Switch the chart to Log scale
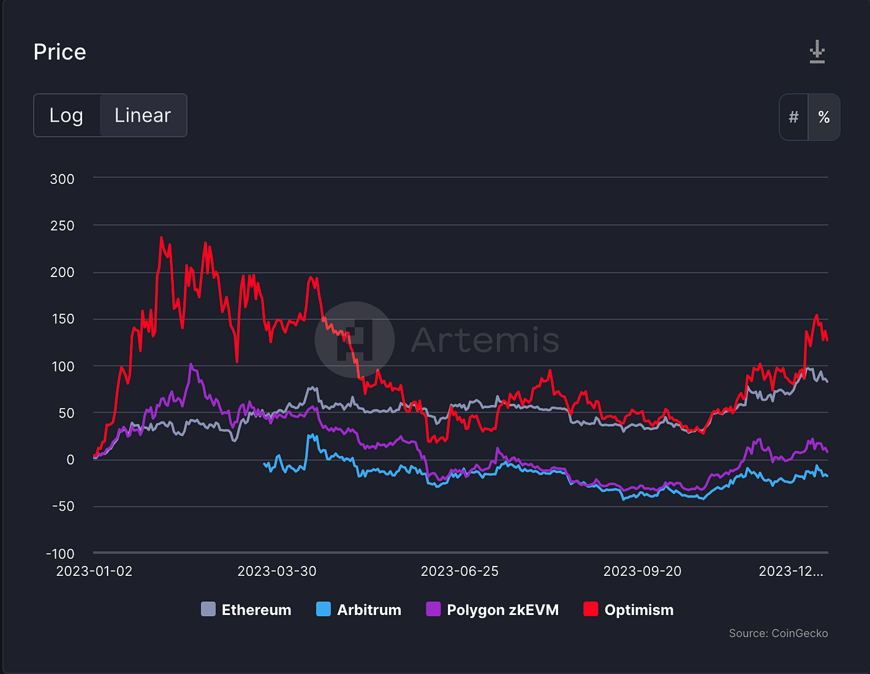This screenshot has height=674, width=870. [66, 115]
